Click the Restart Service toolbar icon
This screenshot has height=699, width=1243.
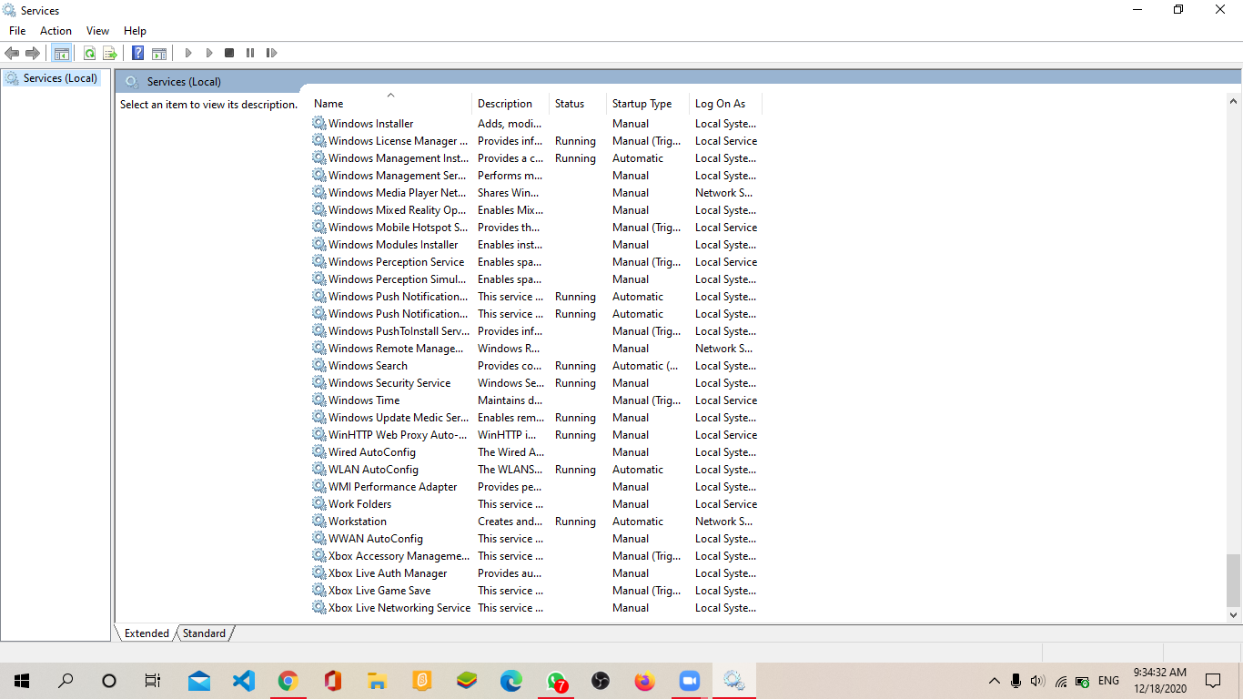pyautogui.click(x=271, y=53)
